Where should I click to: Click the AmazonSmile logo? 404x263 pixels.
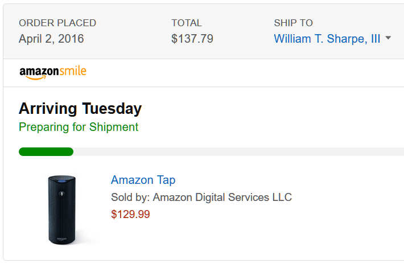52,72
